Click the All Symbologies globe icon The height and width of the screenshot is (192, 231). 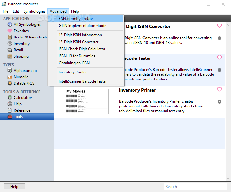pos(10,24)
